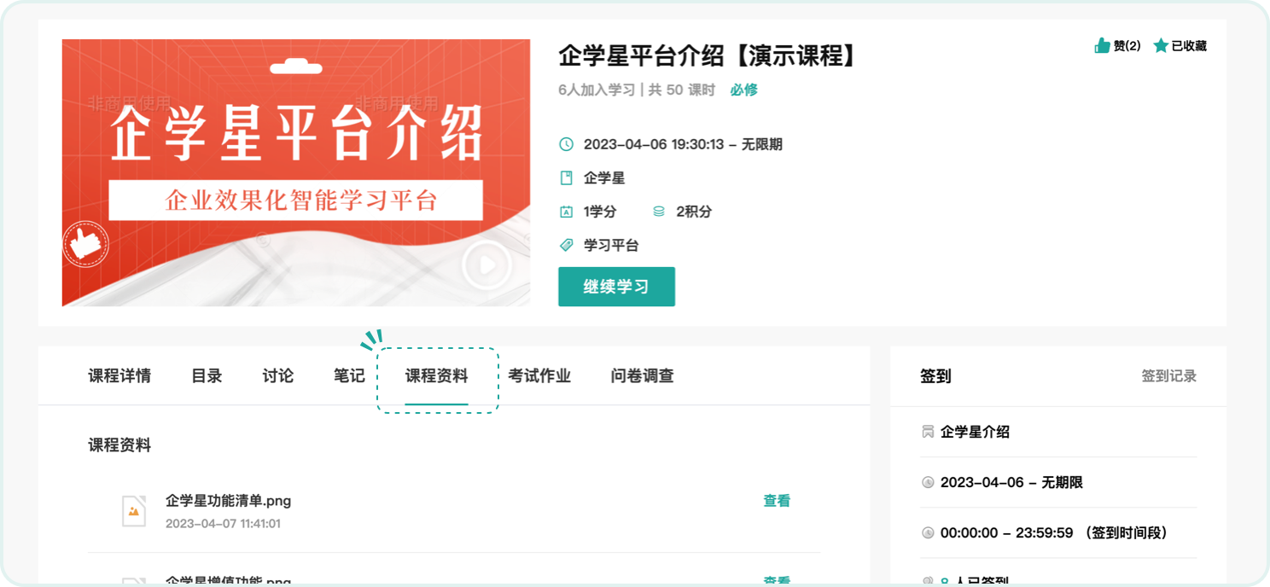Click the course cover thumbnail
This screenshot has height=587, width=1270.
[296, 172]
